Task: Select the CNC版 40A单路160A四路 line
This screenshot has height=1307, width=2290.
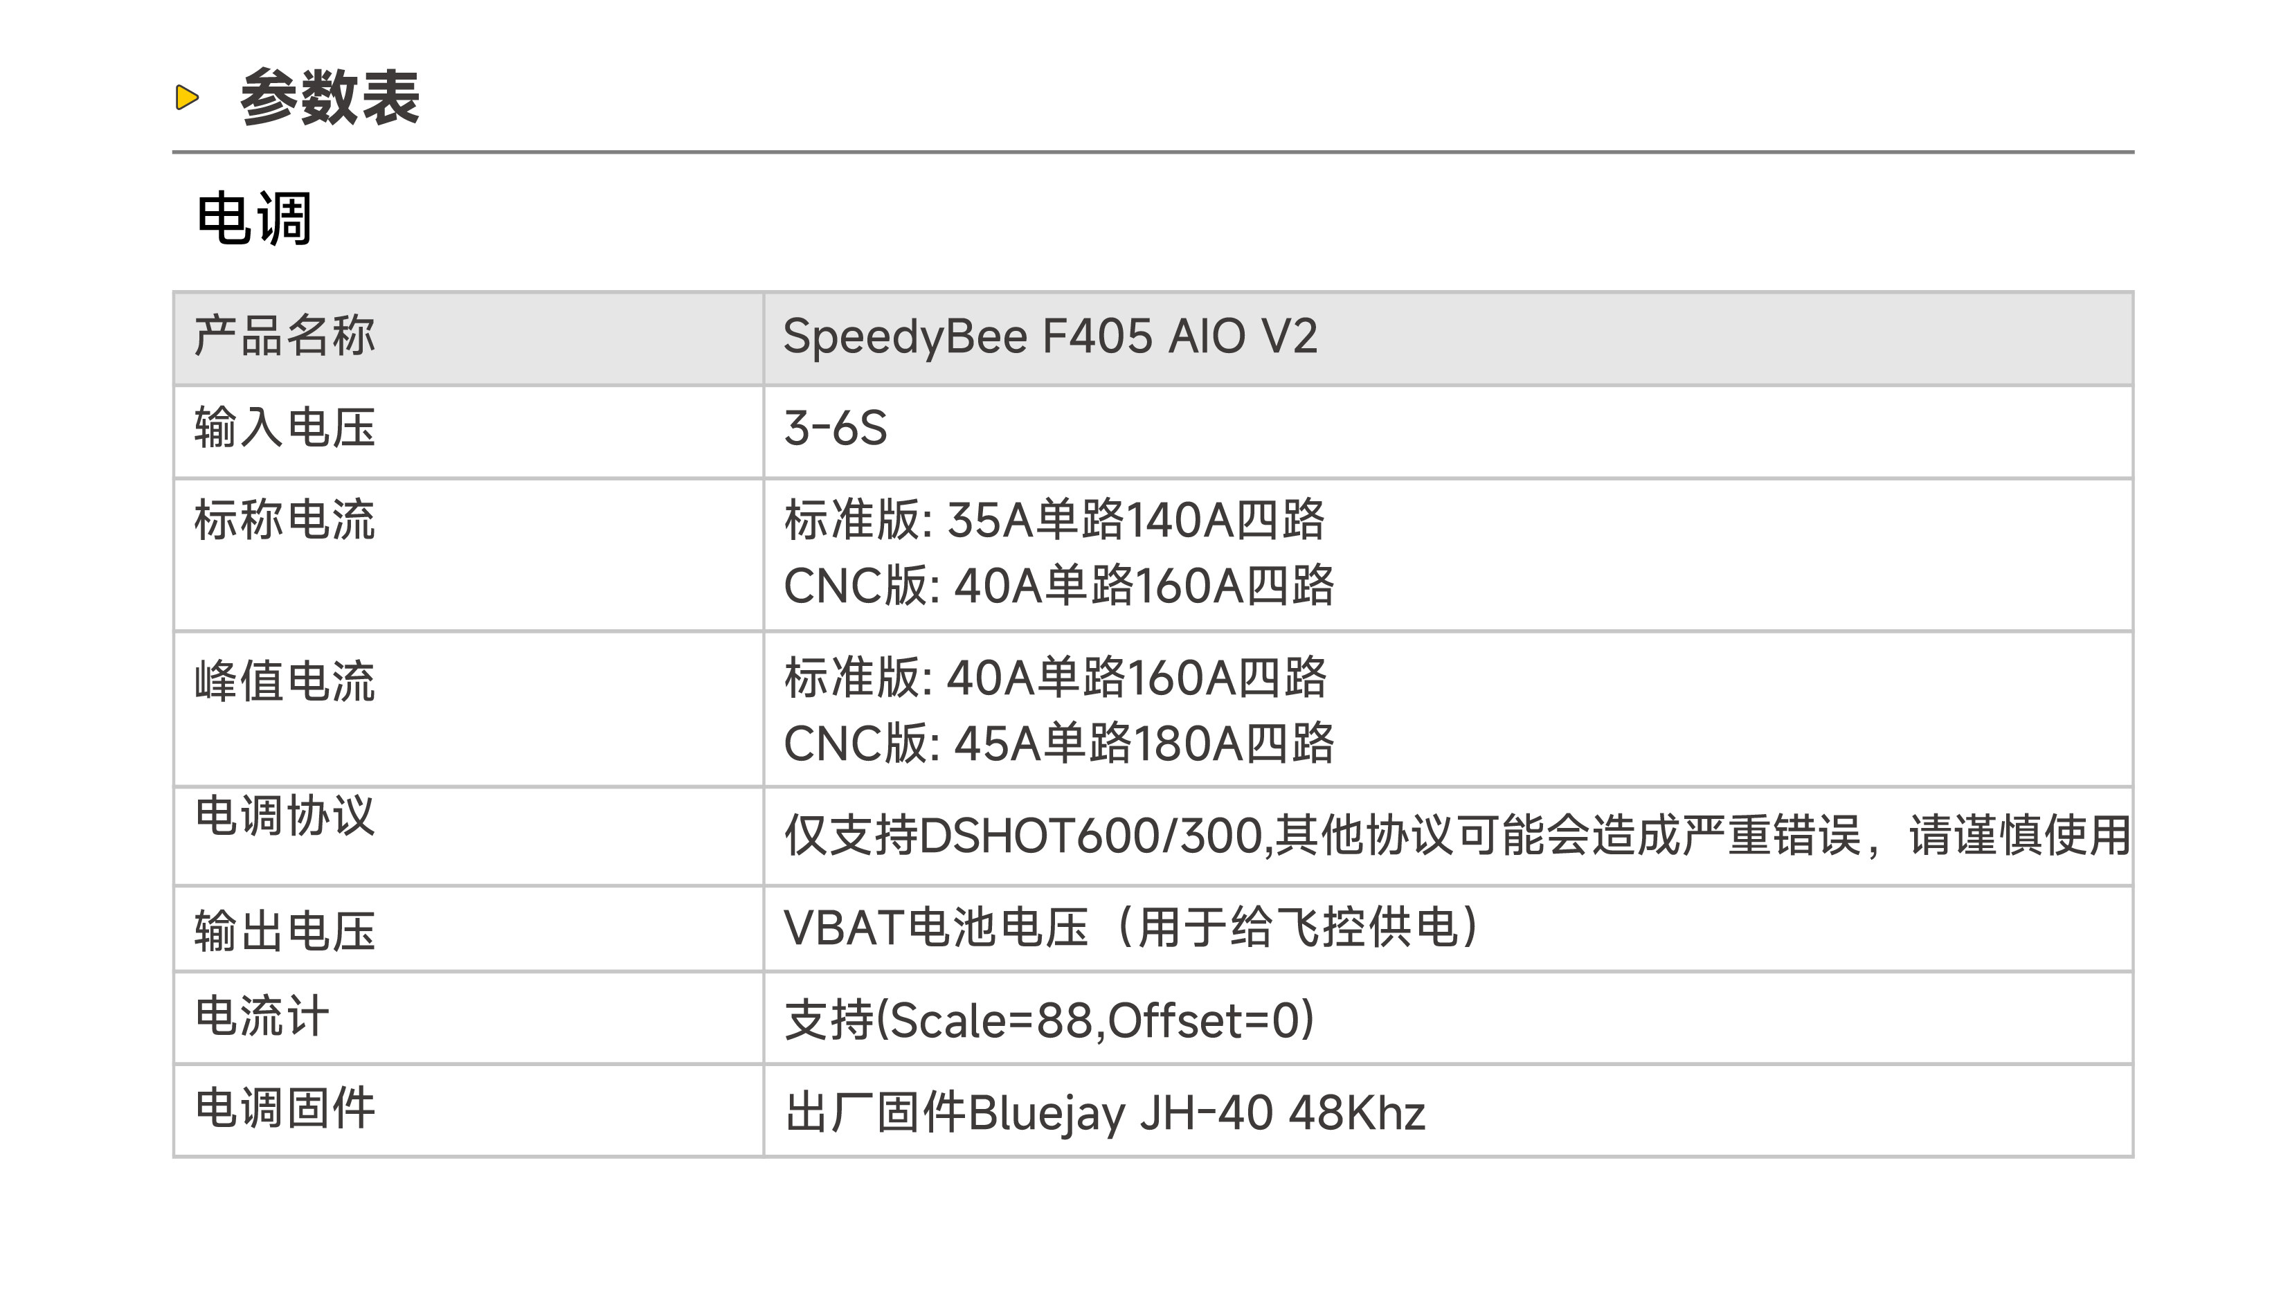Action: point(1058,586)
